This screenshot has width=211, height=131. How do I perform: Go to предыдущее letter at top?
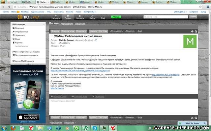pyautogui.click(x=67, y=24)
